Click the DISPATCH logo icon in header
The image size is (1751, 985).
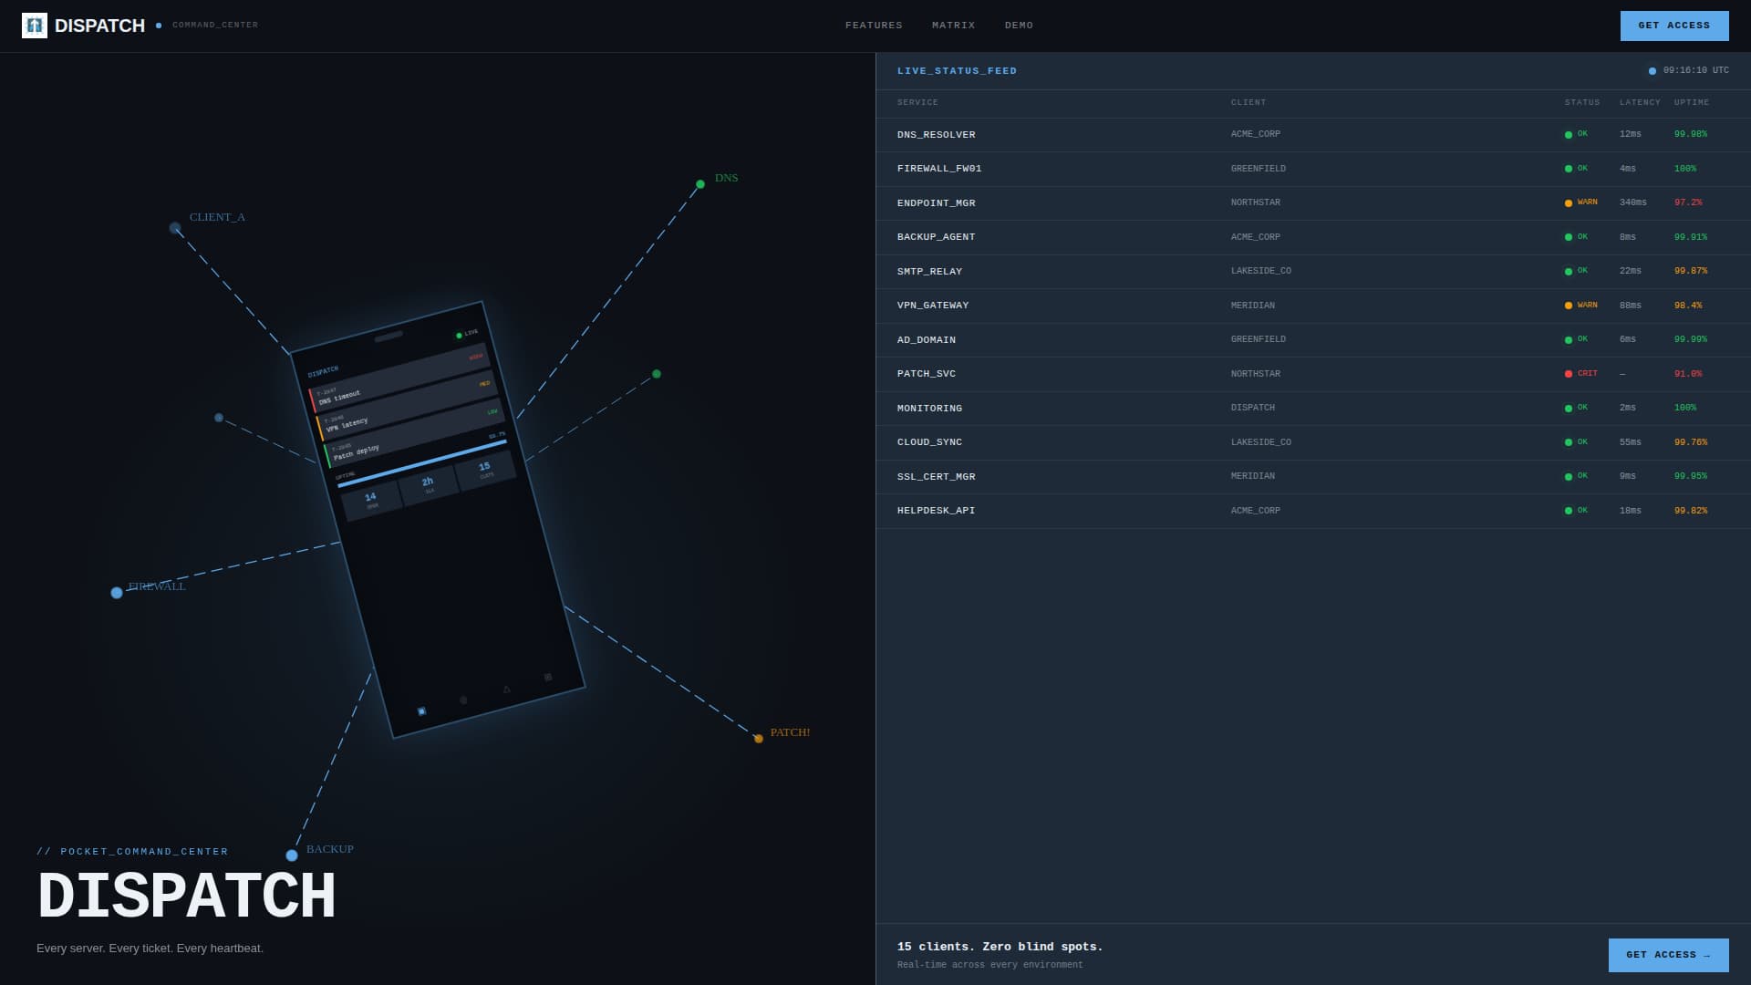click(x=35, y=26)
